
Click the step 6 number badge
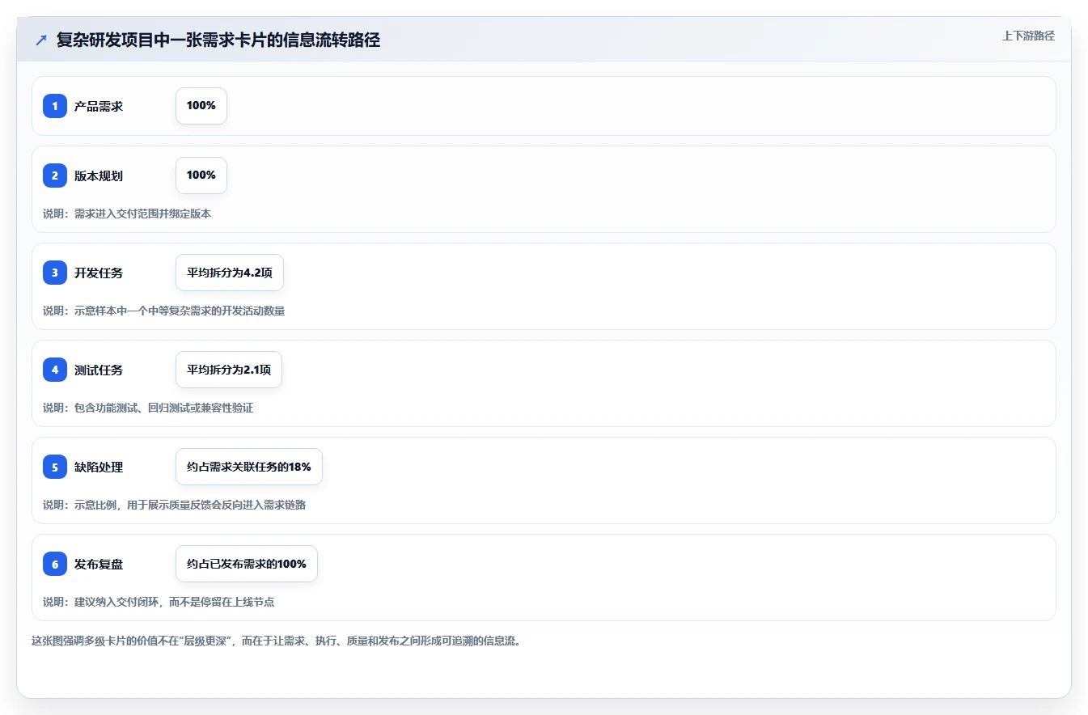(x=55, y=564)
